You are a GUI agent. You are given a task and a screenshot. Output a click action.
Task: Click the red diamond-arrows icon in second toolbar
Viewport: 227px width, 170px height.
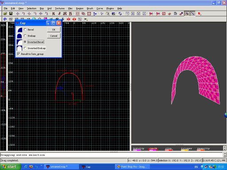74,19
